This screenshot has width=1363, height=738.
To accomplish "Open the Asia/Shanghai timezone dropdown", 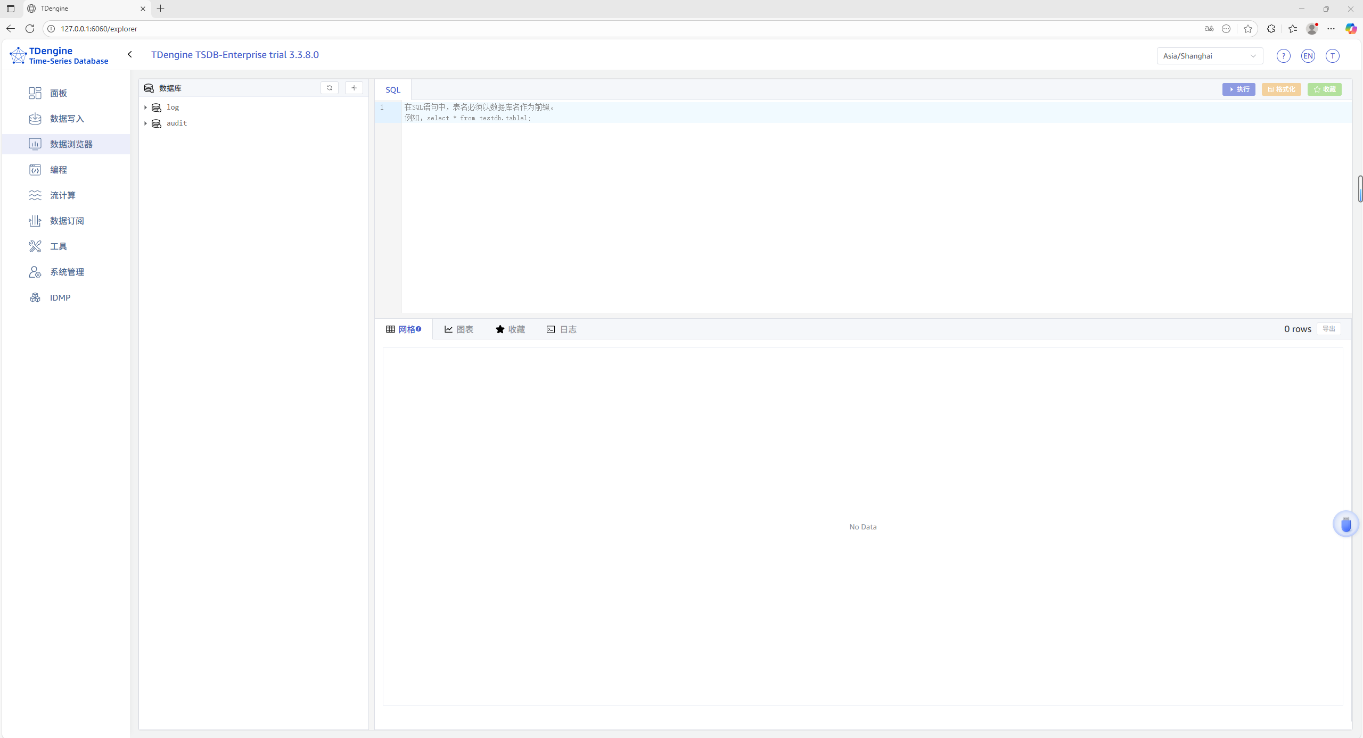I will 1209,56.
